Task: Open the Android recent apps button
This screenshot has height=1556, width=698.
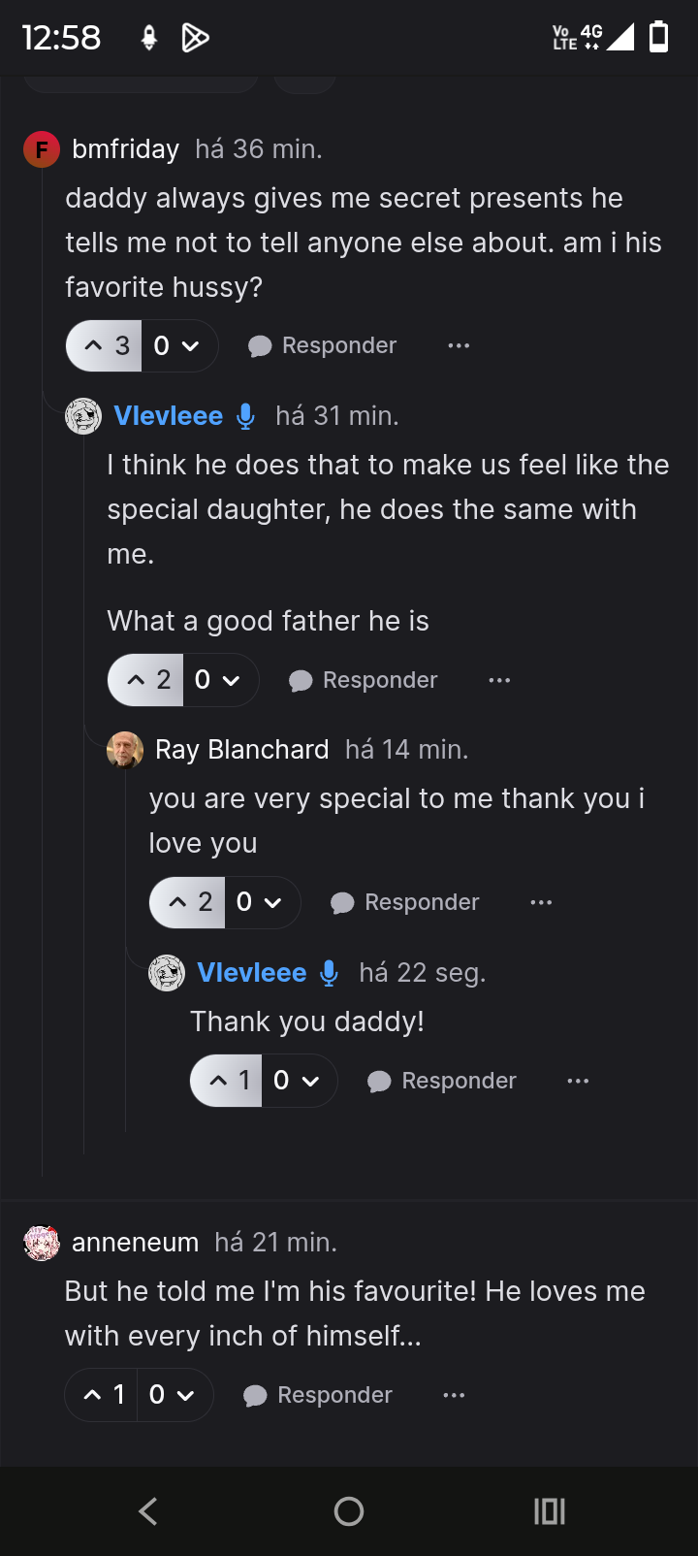Action: point(549,1510)
